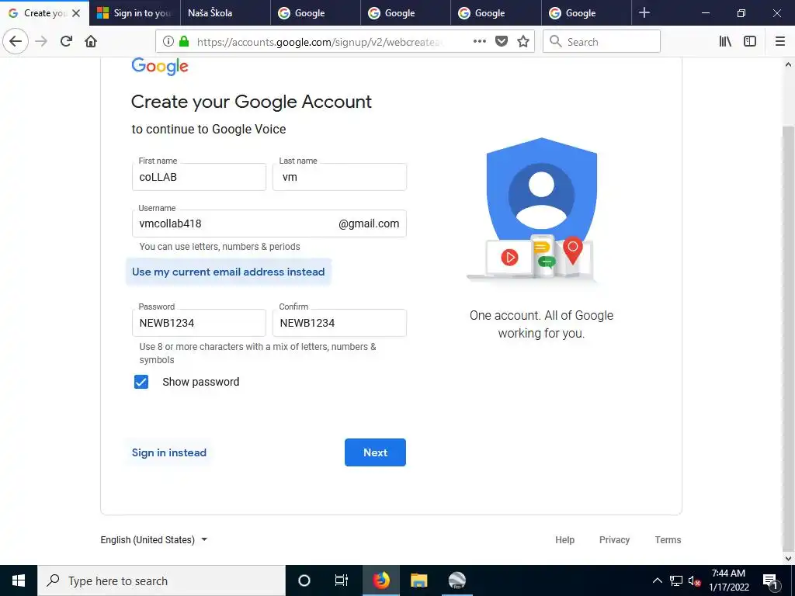Go back with the browser back arrow
This screenshot has height=596, width=795.
(x=16, y=41)
